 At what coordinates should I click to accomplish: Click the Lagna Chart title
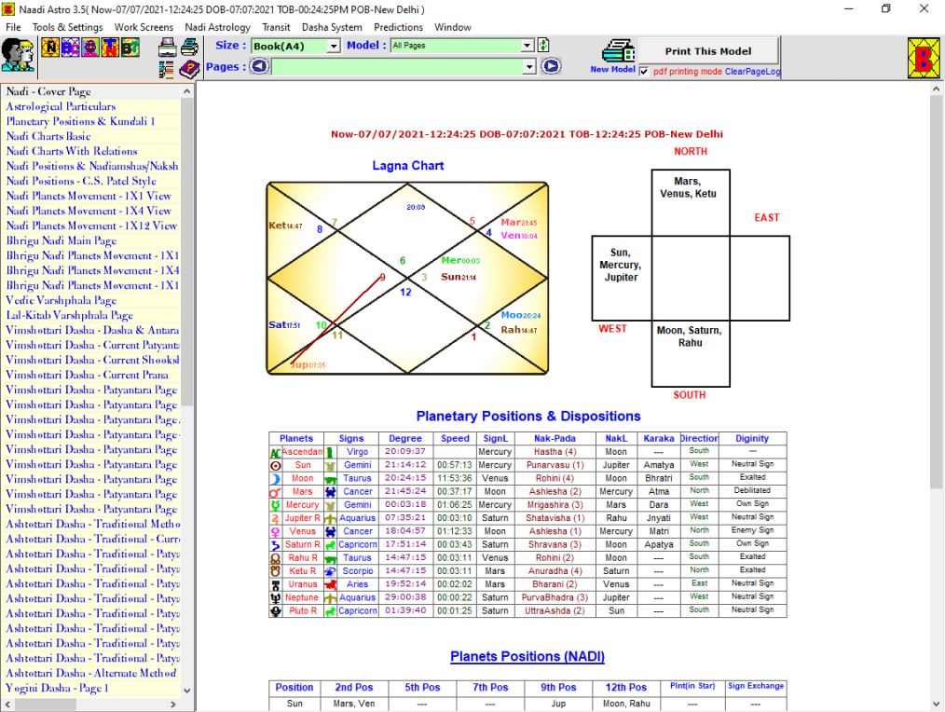[408, 166]
